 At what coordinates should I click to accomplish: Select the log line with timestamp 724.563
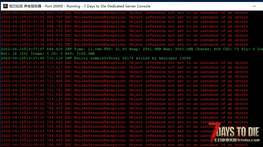(x=124, y=140)
